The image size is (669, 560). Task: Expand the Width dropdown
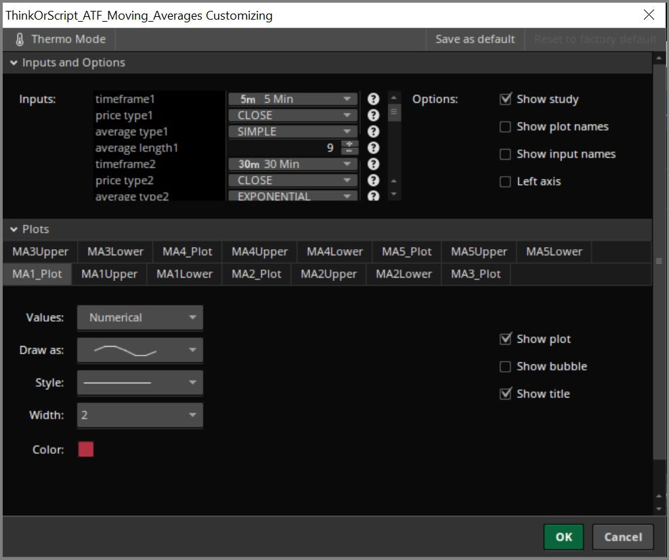pos(140,415)
